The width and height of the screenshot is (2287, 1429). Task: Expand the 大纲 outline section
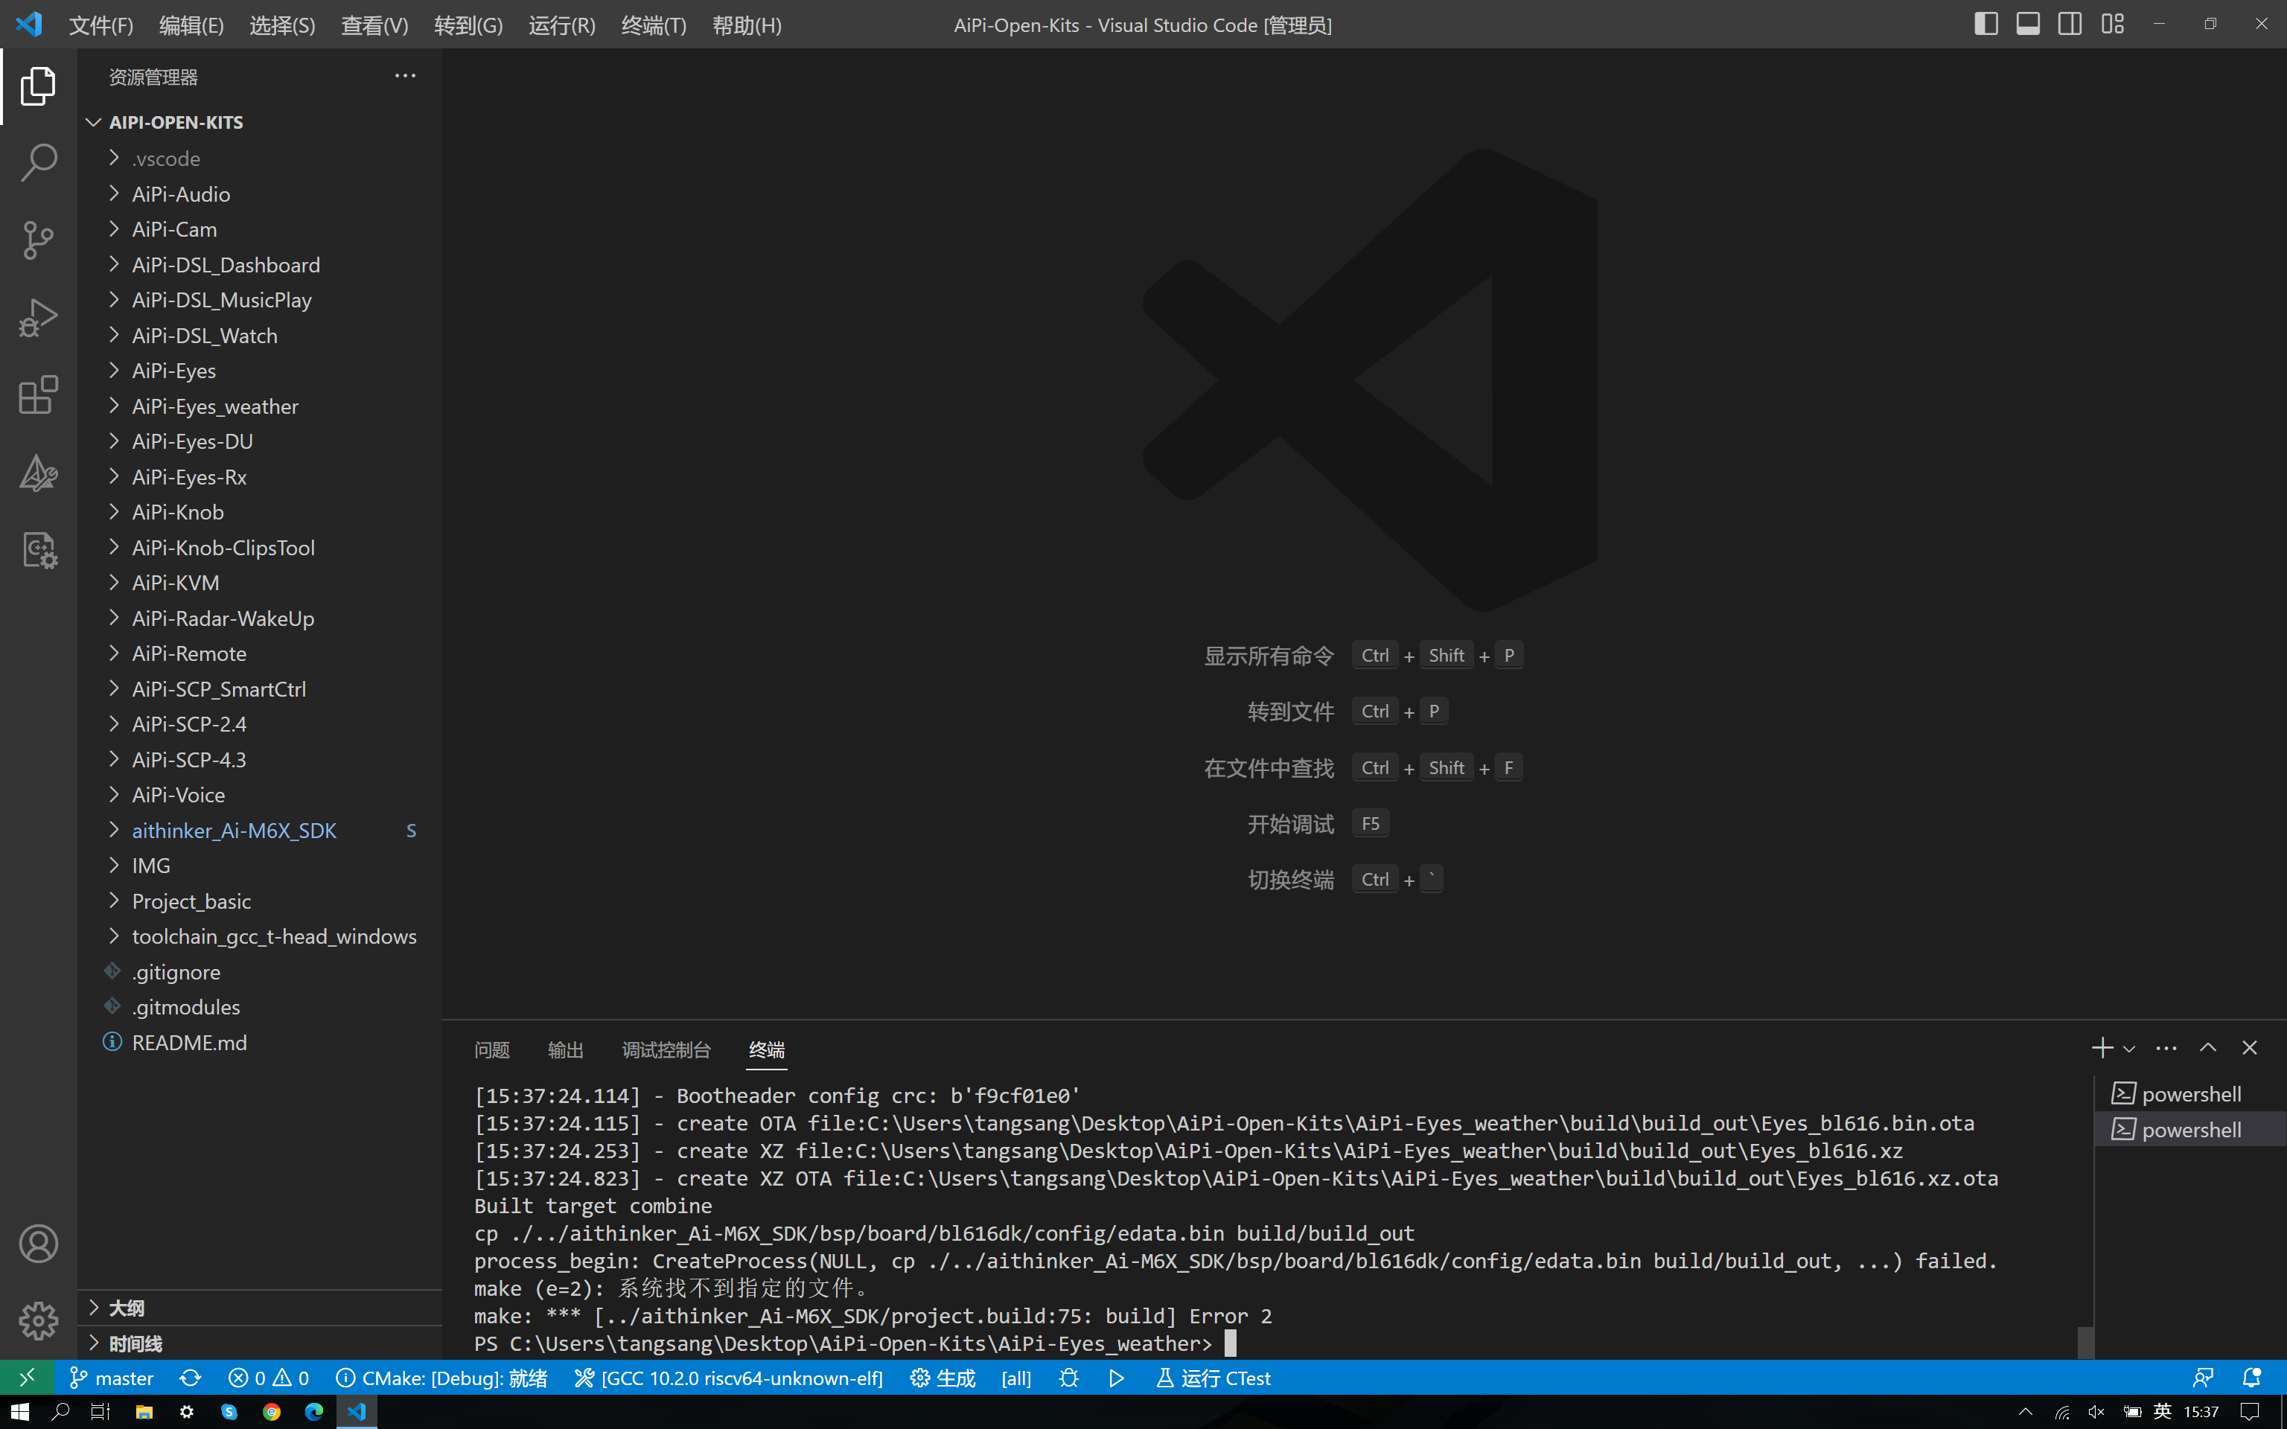(x=260, y=1308)
